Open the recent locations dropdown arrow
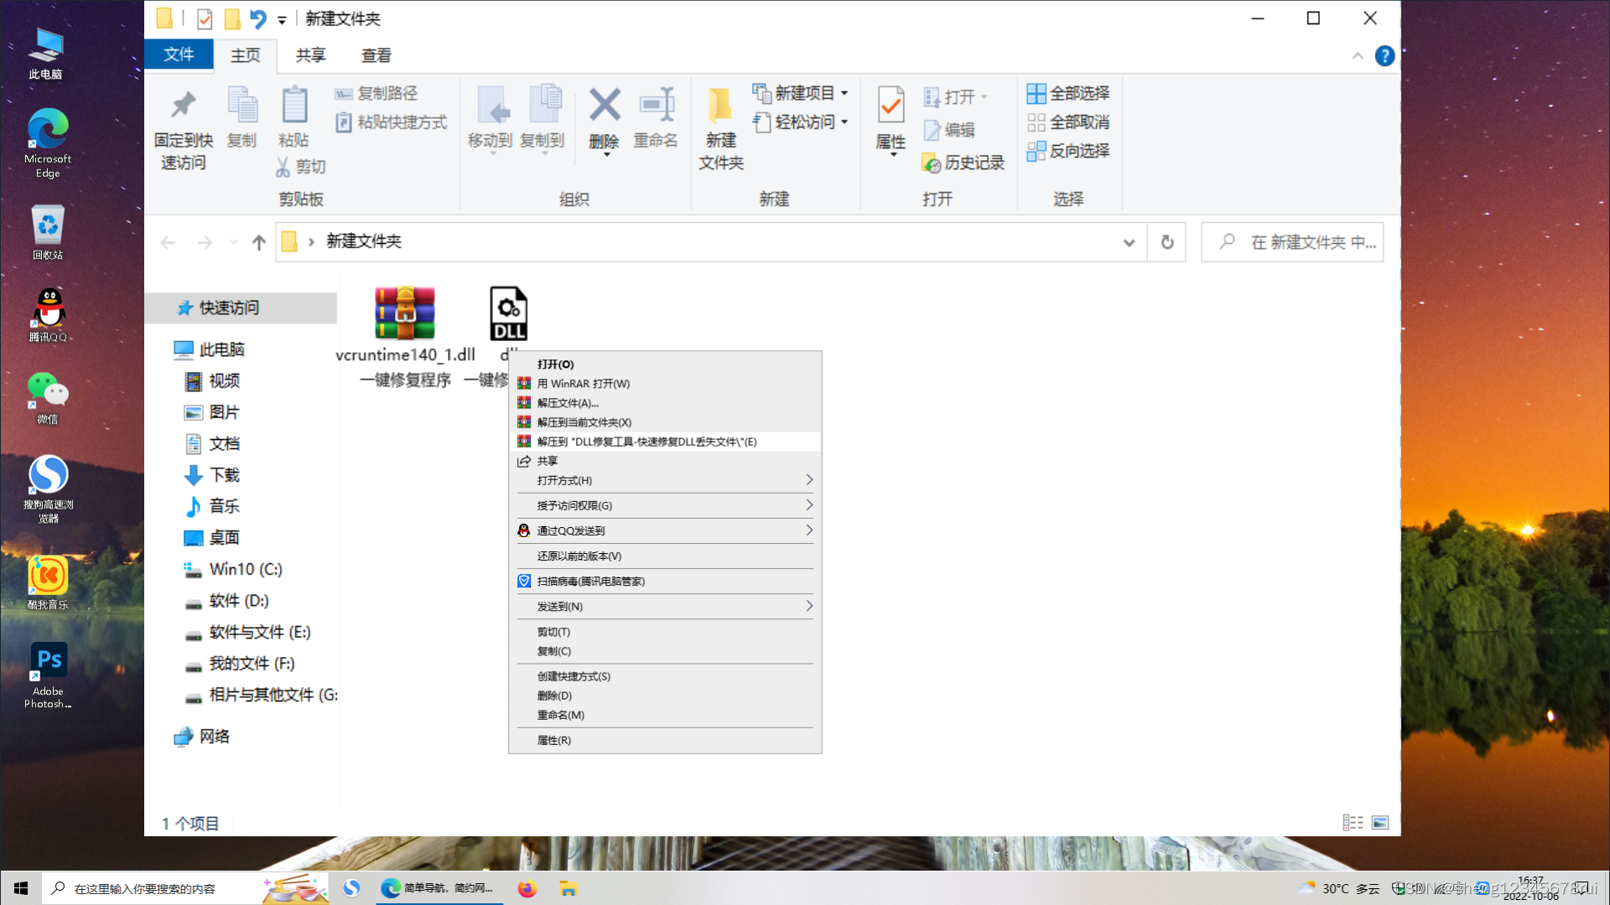The image size is (1610, 905). tap(233, 242)
